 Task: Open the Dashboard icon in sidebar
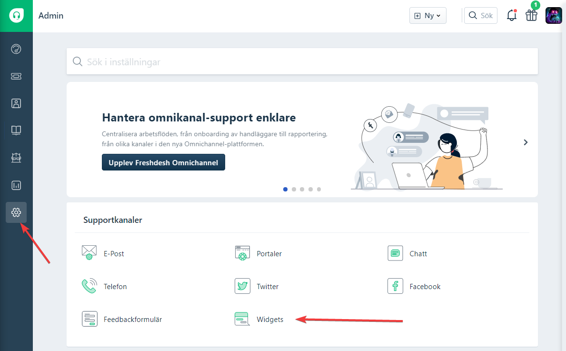(x=16, y=49)
